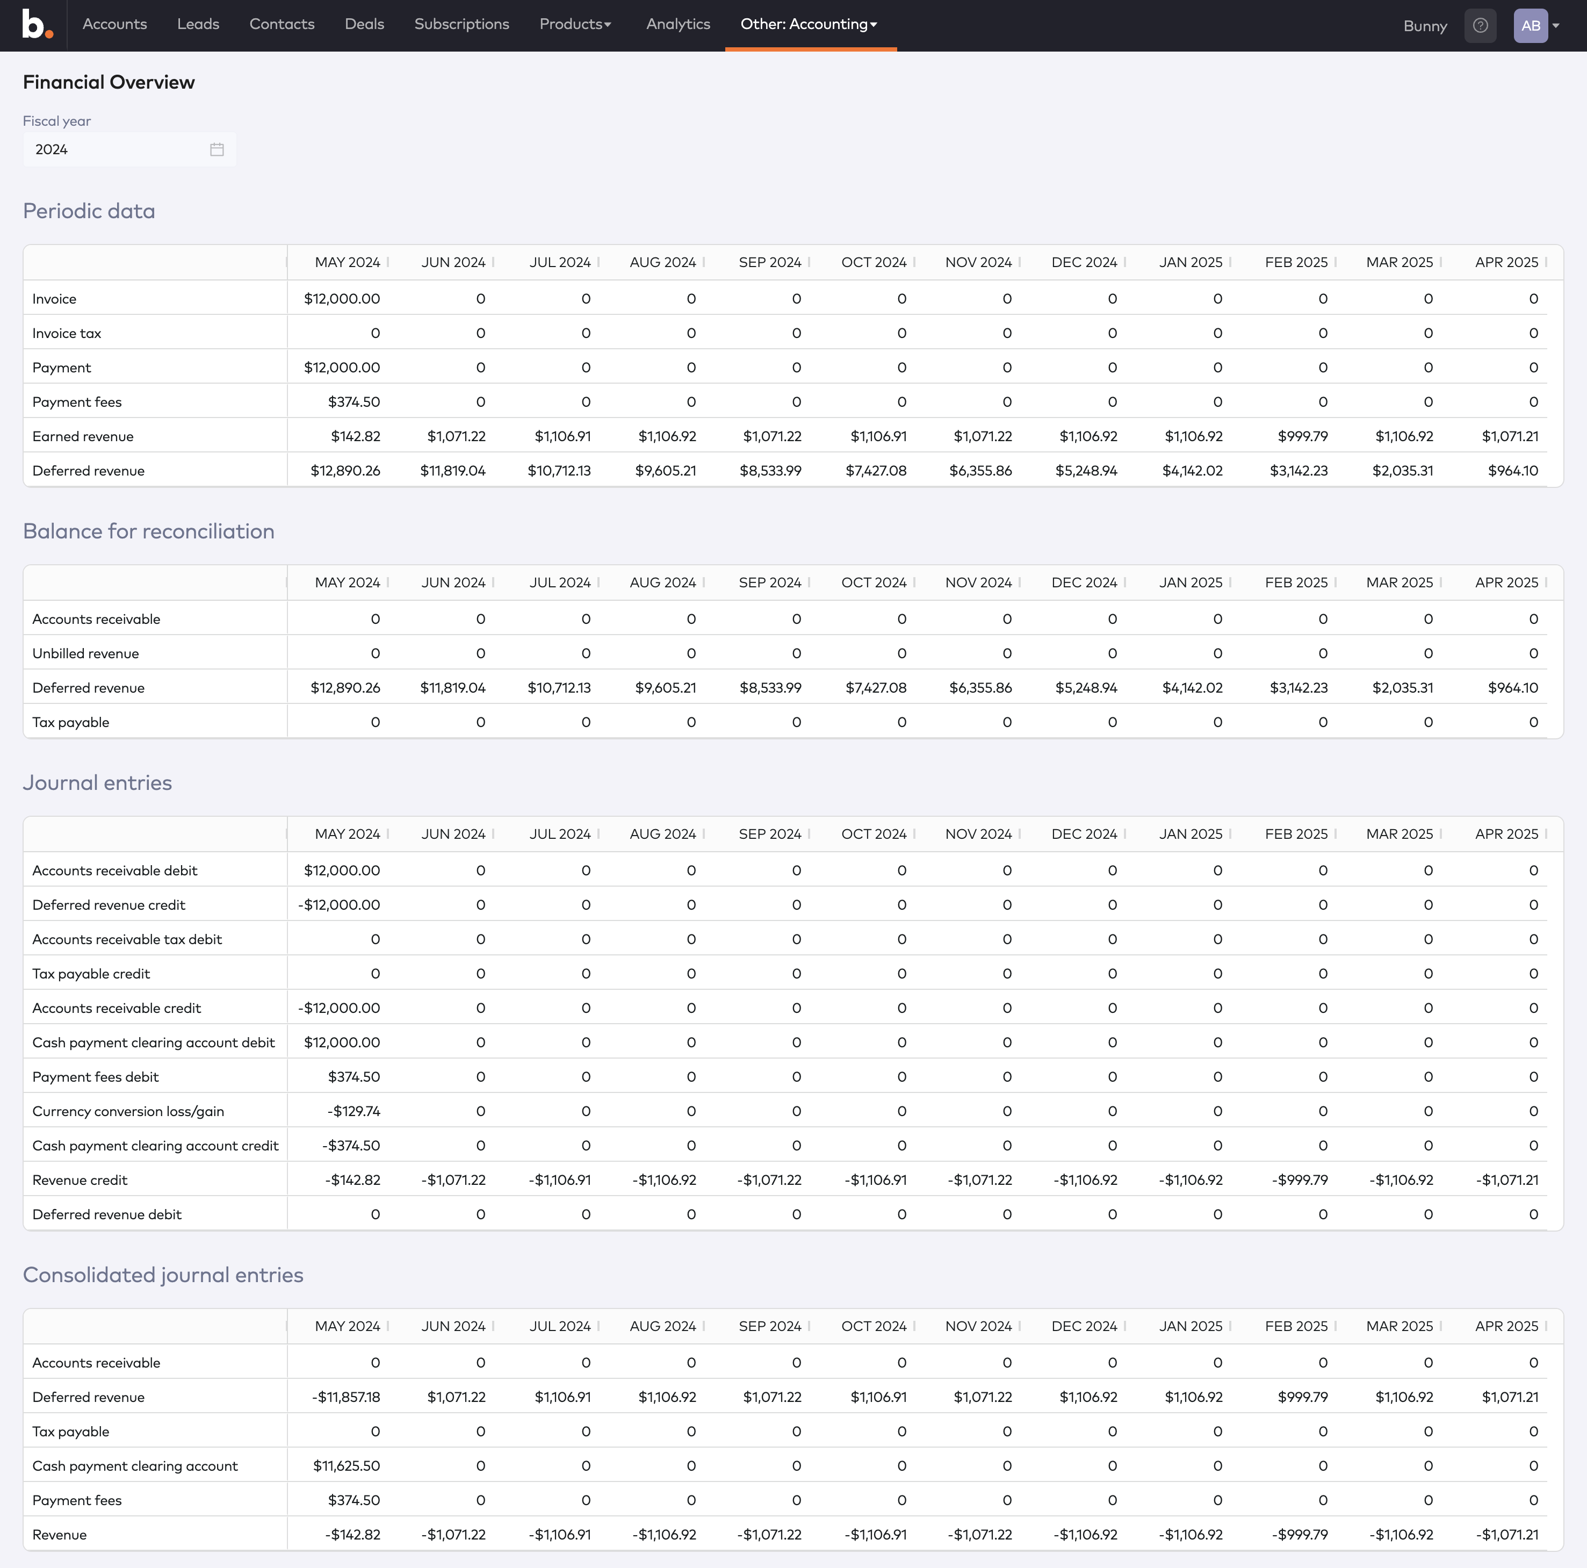Open the Other: Accounting dropdown
The height and width of the screenshot is (1568, 1587).
pos(809,25)
